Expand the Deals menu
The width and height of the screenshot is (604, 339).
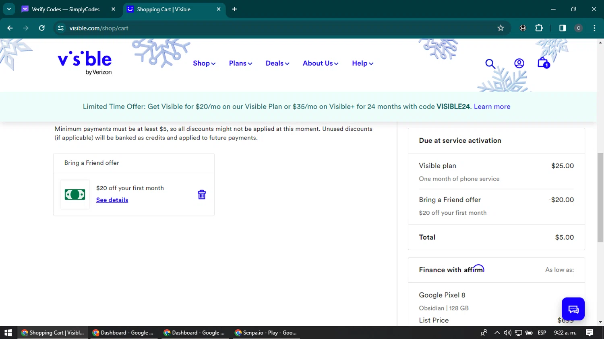point(277,63)
